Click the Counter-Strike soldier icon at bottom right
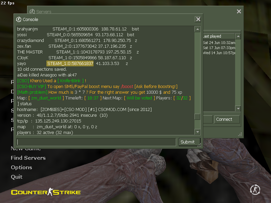The image size is (271, 203). tap(255, 190)
